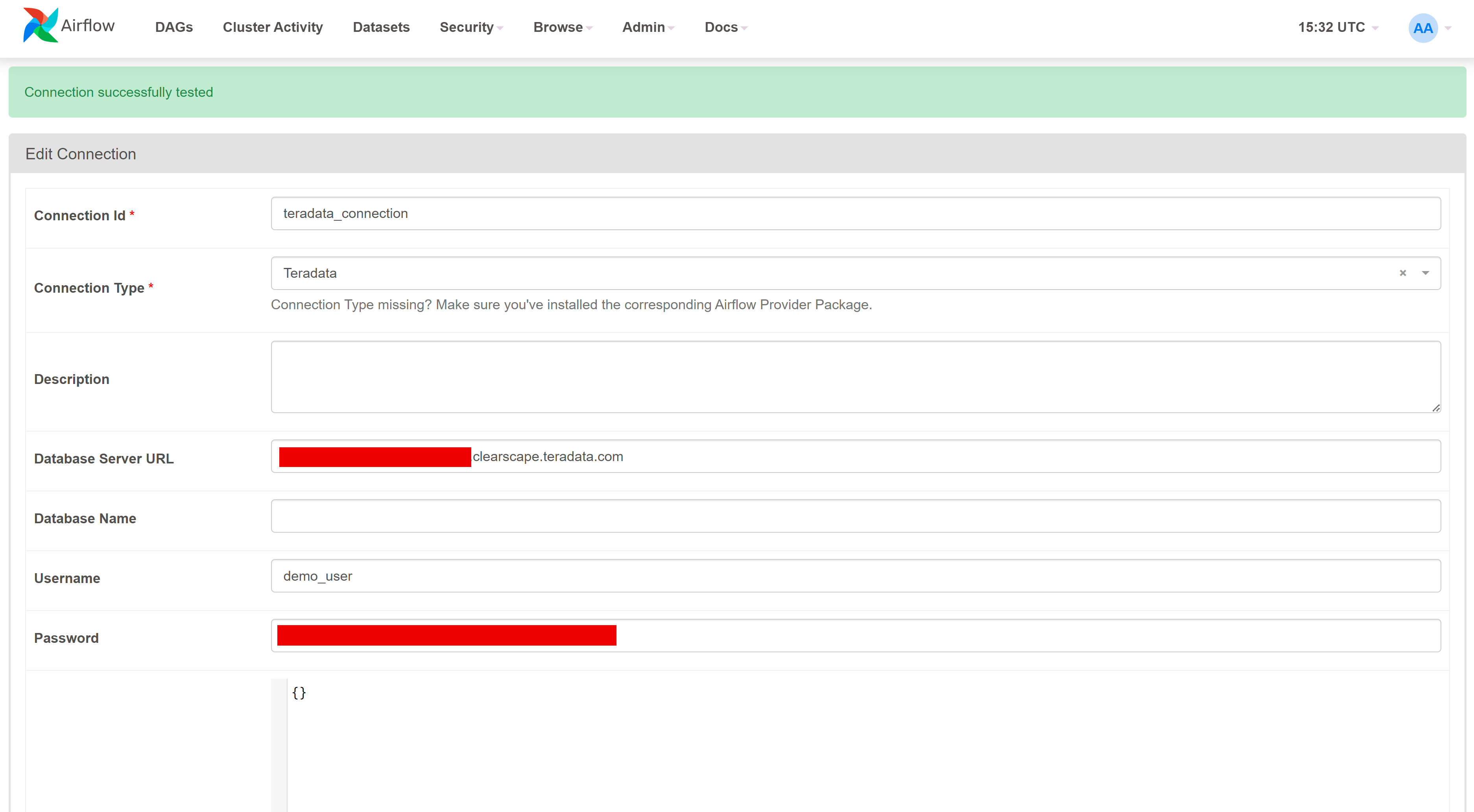
Task: Select the Username field with demo_user
Action: (x=856, y=576)
